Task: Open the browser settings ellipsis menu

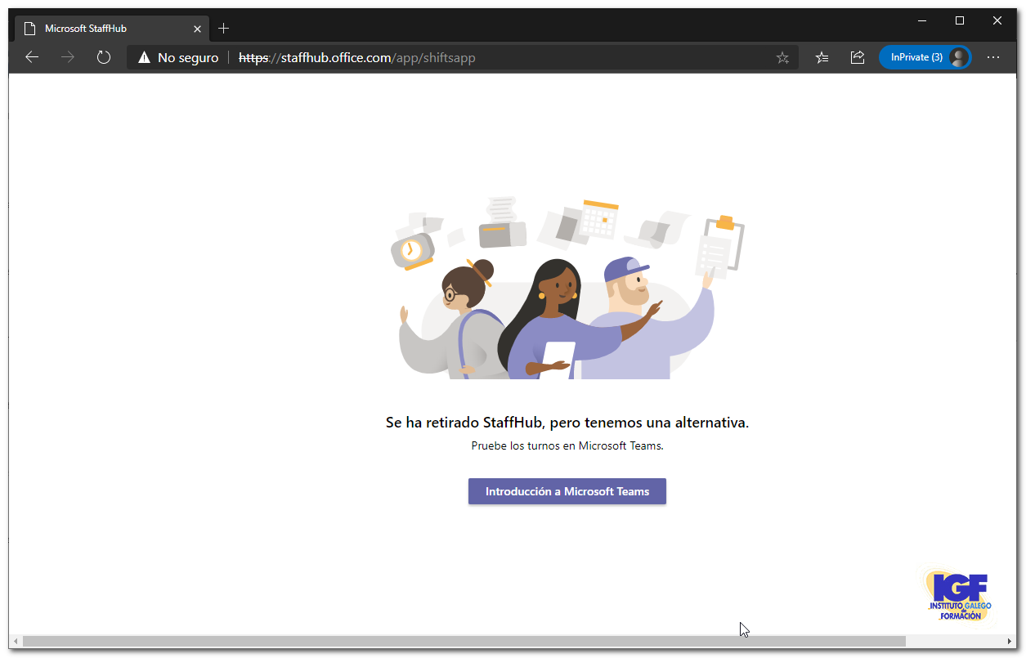Action: click(993, 57)
